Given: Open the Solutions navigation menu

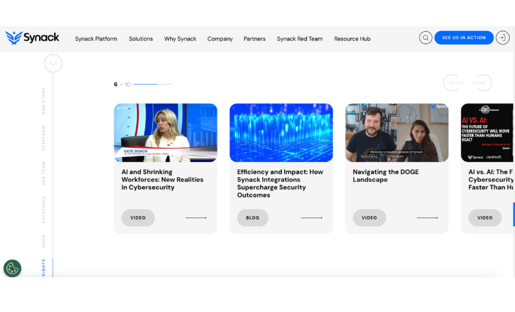Looking at the screenshot, I should coord(141,39).
